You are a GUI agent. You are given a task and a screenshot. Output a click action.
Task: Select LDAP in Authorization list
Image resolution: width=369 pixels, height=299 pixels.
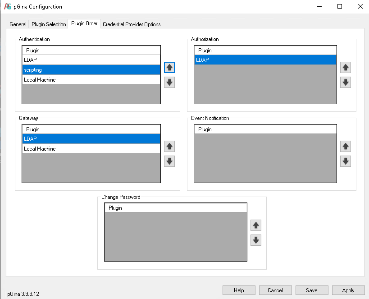point(265,60)
